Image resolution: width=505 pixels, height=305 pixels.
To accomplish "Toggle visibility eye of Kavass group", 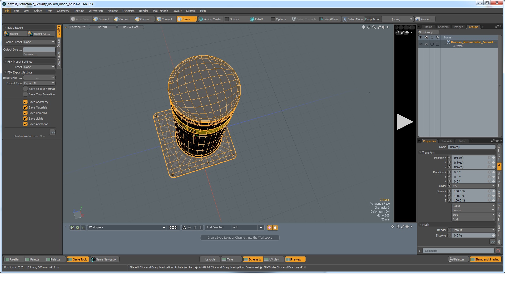I will coord(421,44).
